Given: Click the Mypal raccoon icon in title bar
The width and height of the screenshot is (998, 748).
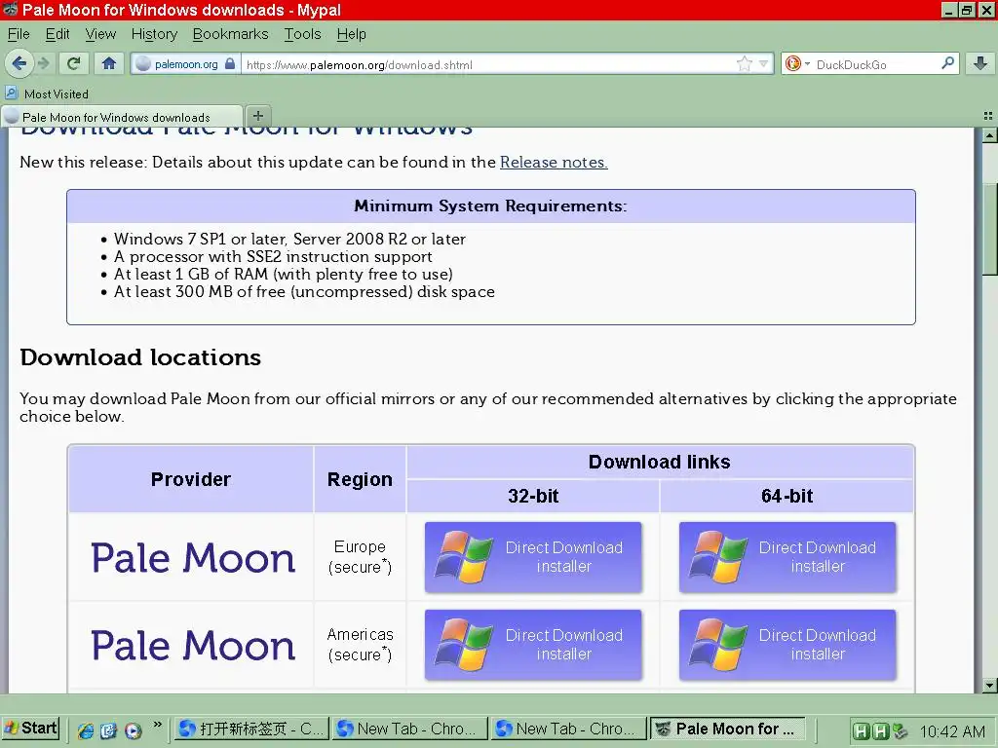Looking at the screenshot, I should click(x=10, y=10).
